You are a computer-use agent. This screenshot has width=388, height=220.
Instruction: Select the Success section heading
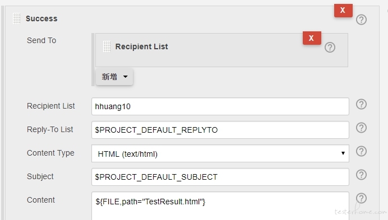point(41,18)
